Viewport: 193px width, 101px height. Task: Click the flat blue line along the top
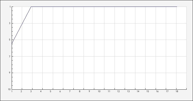click(104, 7)
